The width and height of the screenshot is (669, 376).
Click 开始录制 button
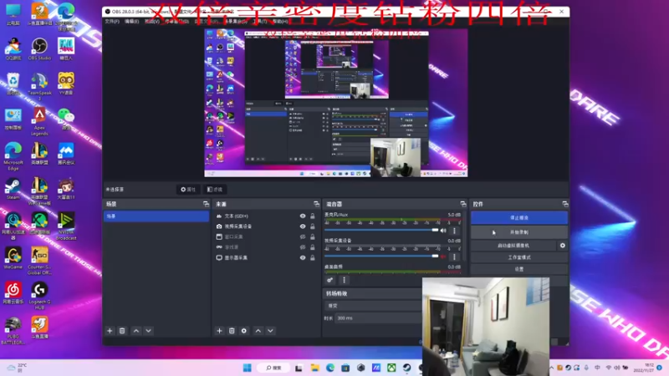[519, 232]
